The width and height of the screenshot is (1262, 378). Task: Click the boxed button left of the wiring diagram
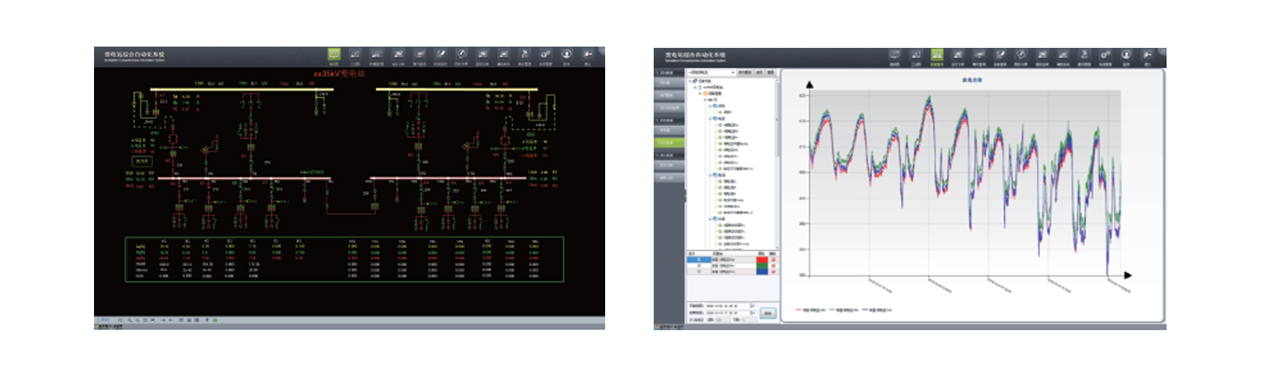click(x=142, y=161)
